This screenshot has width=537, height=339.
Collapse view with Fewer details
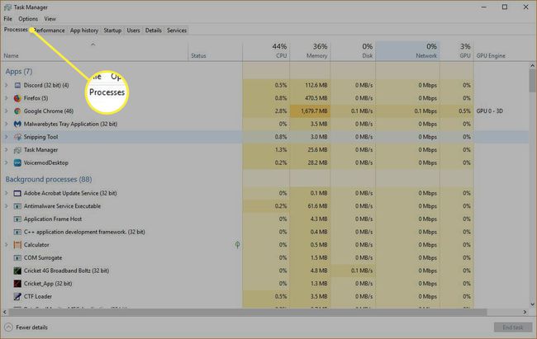(26, 327)
